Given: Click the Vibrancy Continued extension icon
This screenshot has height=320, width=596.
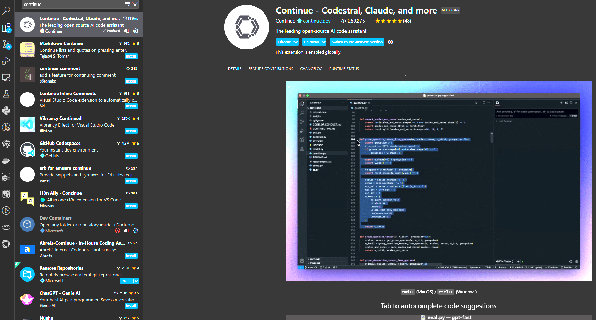Looking at the screenshot, I should click(x=27, y=124).
